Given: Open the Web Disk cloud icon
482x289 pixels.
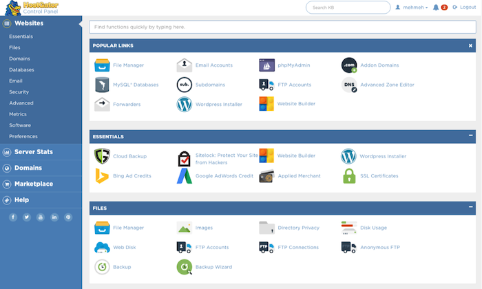Looking at the screenshot, I should [x=102, y=248].
